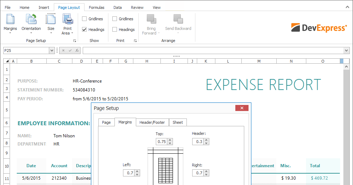353x185 pixels.
Task: Click the Date column header cell
Action: (31, 166)
